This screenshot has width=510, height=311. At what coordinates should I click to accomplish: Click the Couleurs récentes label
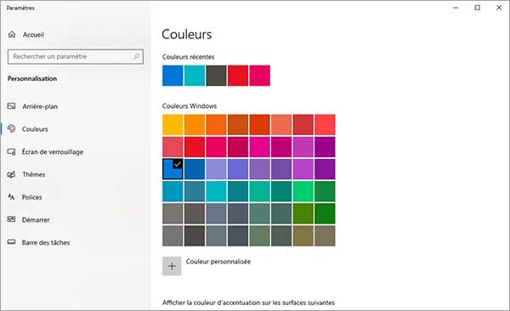[x=189, y=57]
